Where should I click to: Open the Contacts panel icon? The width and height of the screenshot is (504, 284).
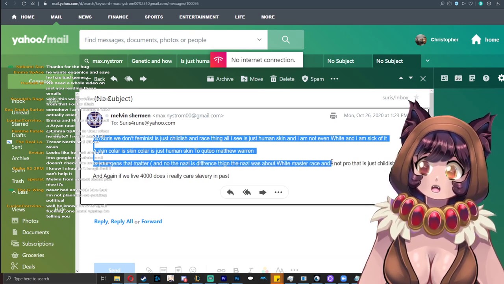(444, 78)
